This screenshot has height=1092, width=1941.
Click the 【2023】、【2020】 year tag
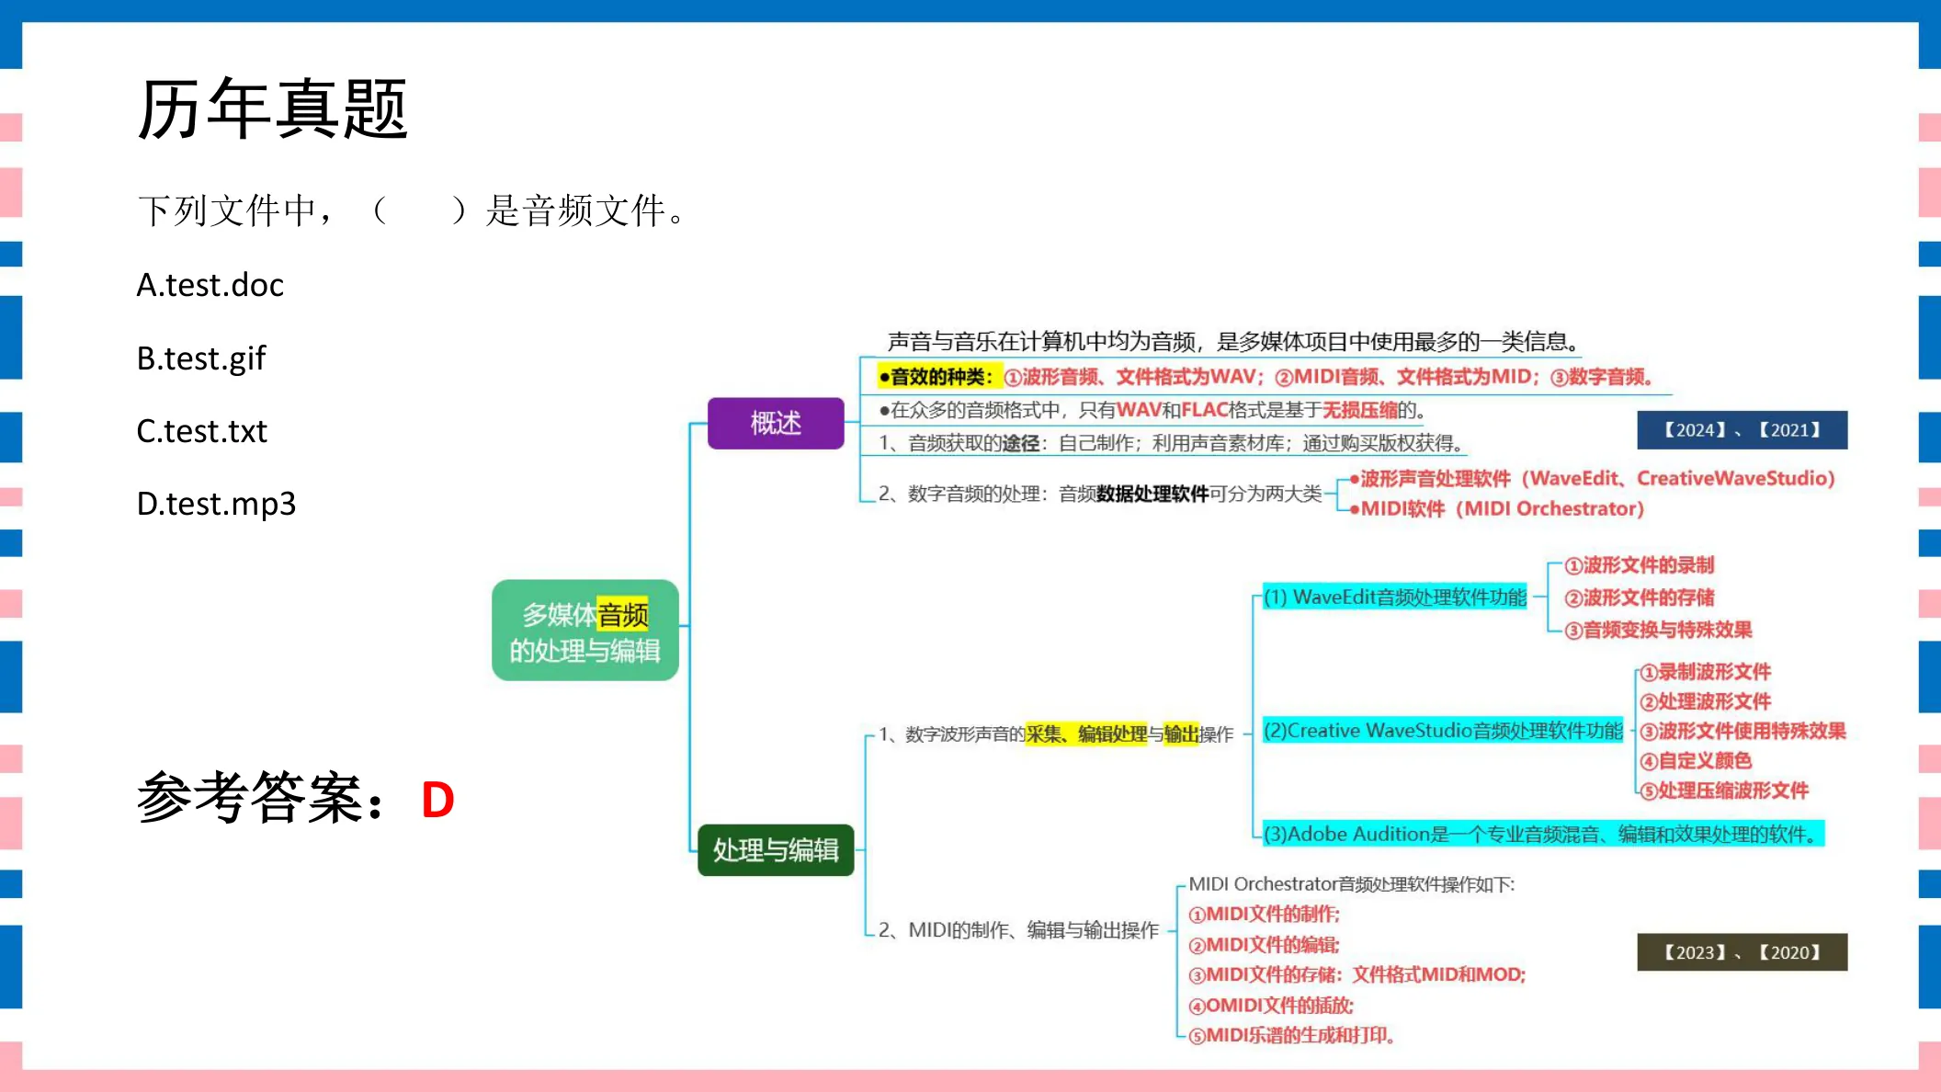(x=1742, y=952)
